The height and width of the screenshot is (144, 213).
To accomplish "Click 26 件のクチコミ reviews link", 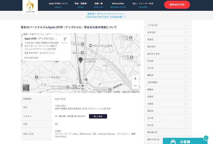I will click(x=47, y=53).
